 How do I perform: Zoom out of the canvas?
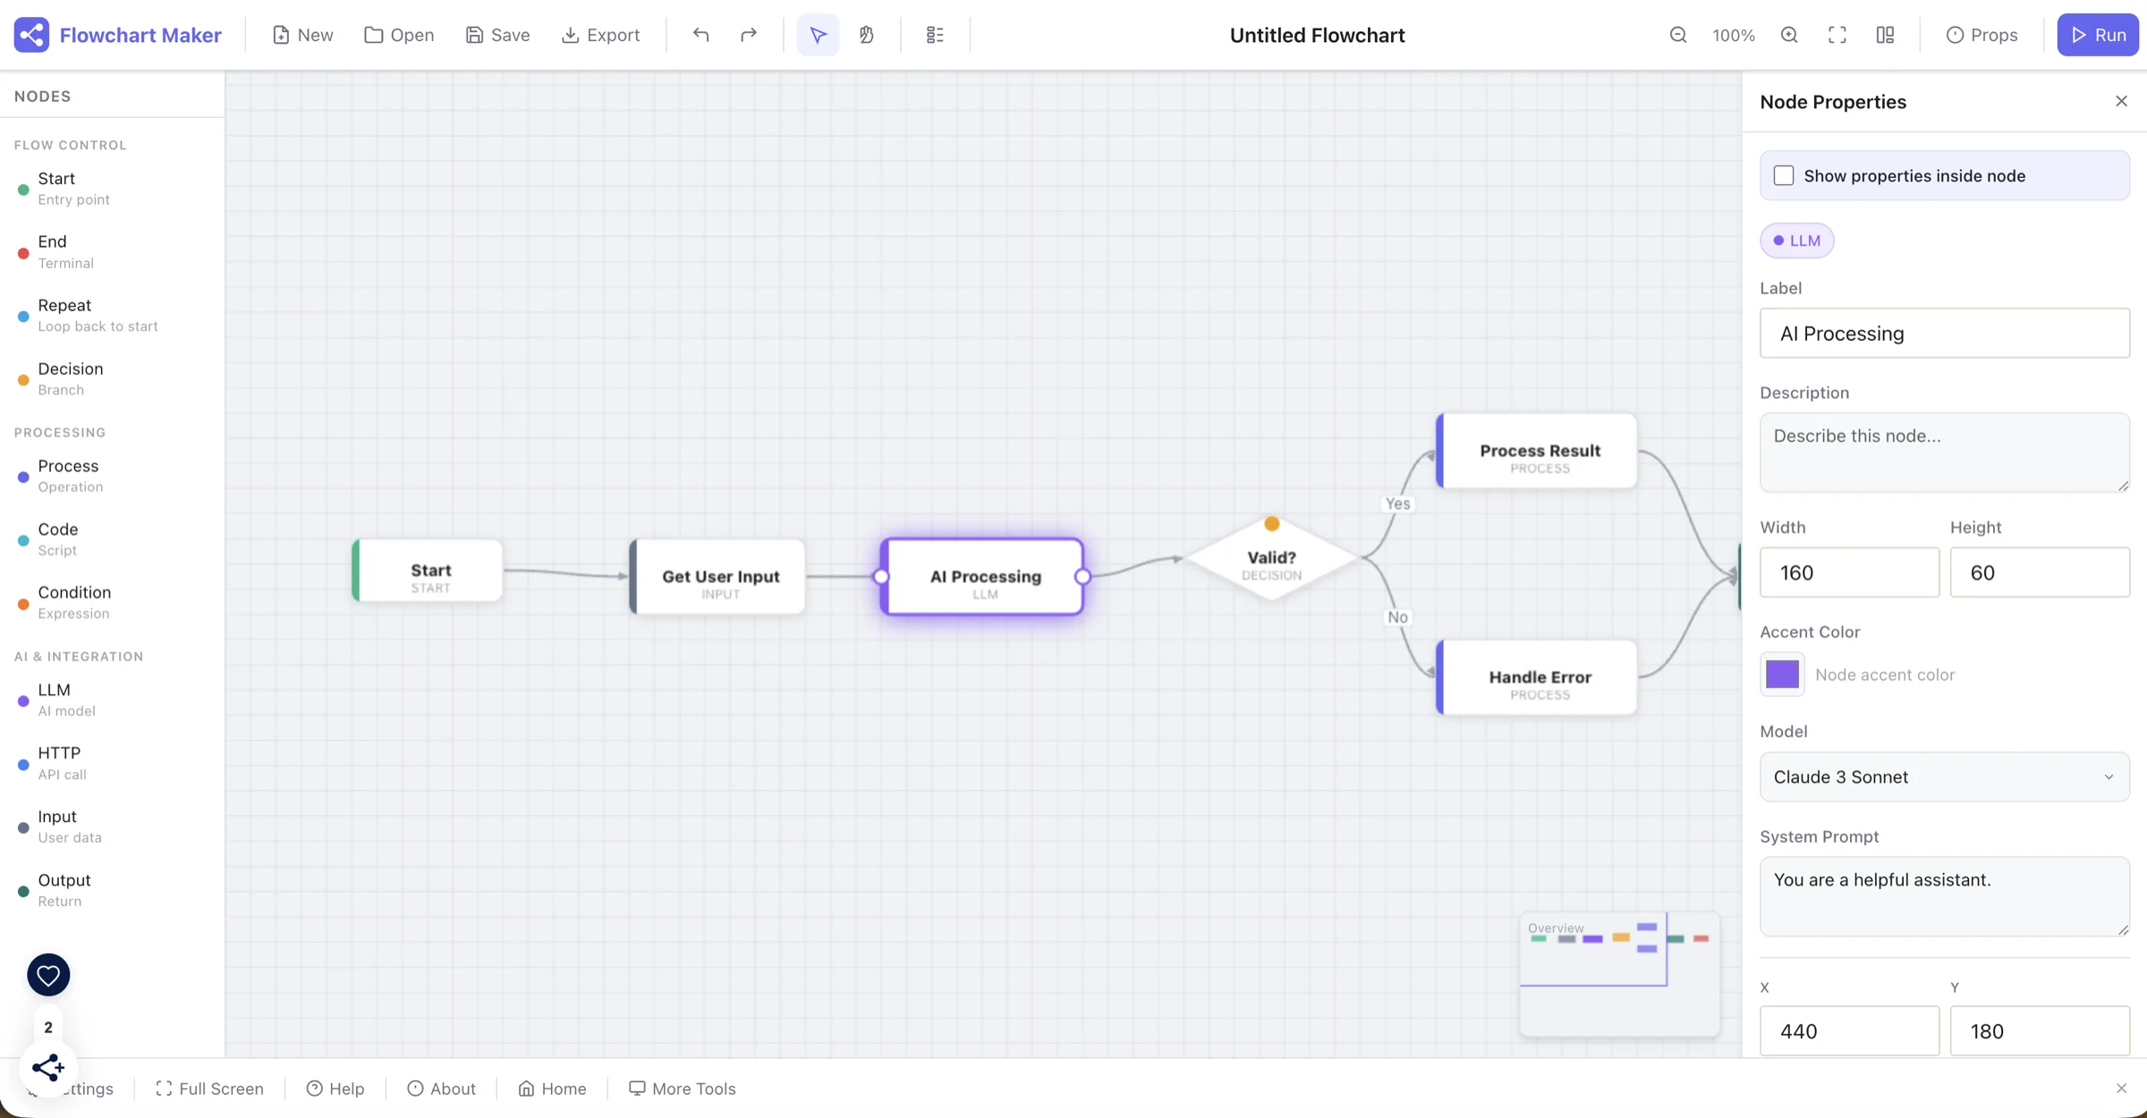click(1678, 35)
